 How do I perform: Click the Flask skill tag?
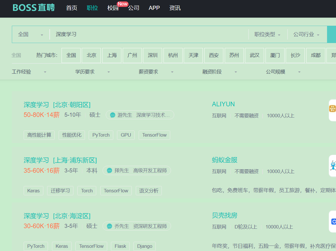[120, 246]
